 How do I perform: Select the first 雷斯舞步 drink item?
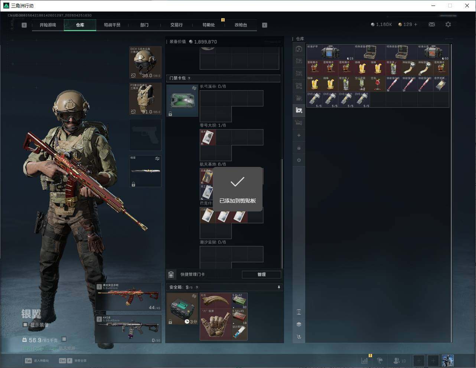tap(314, 68)
